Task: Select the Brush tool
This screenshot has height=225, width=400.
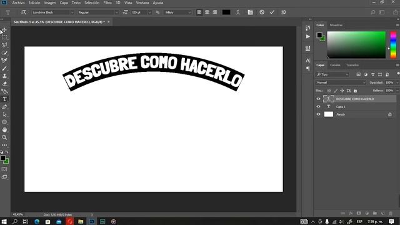Action: tap(4, 68)
